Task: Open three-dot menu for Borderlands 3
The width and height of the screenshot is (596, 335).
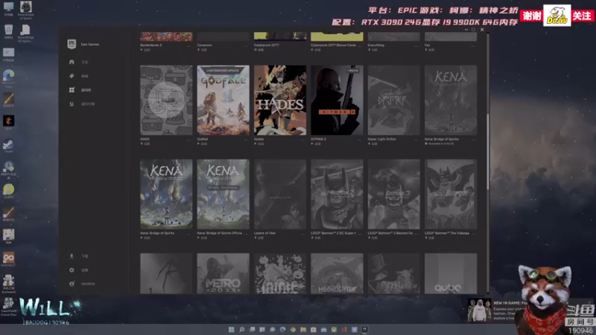Action: pyautogui.click(x=189, y=45)
